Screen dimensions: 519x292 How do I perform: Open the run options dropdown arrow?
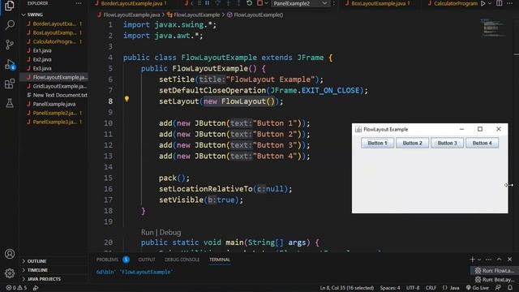point(490,3)
